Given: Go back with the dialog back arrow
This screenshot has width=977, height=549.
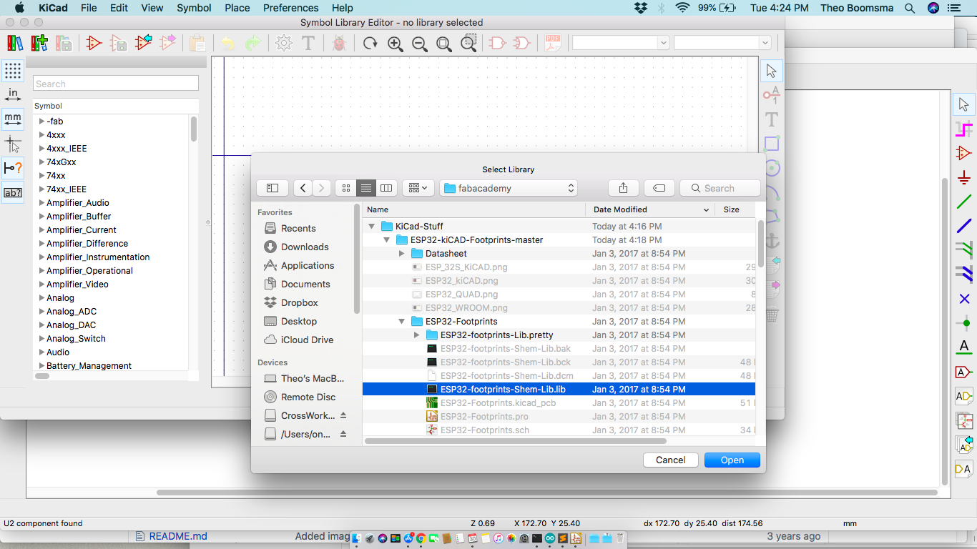Looking at the screenshot, I should [x=303, y=188].
